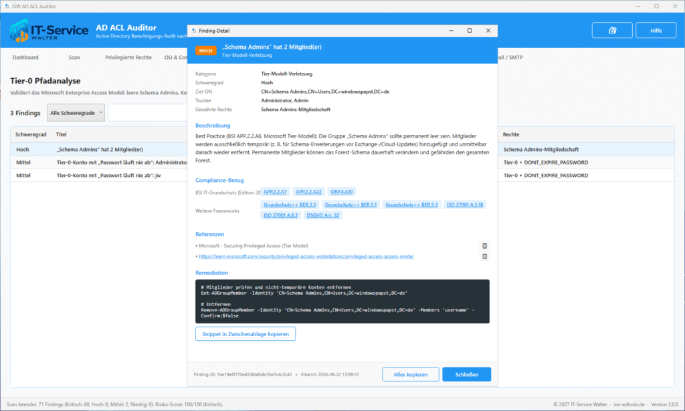Open the Hilfe button

pos(656,31)
